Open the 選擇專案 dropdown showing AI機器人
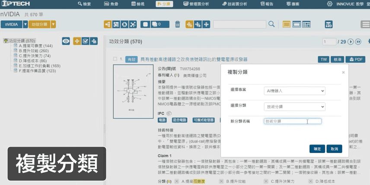 tap(294, 91)
